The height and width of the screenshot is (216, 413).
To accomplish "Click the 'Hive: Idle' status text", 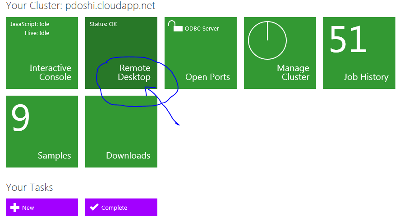I will [x=37, y=33].
